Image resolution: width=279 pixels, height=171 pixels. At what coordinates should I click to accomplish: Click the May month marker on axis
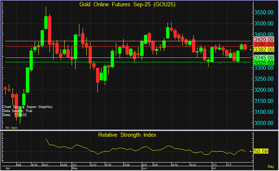[75, 168]
